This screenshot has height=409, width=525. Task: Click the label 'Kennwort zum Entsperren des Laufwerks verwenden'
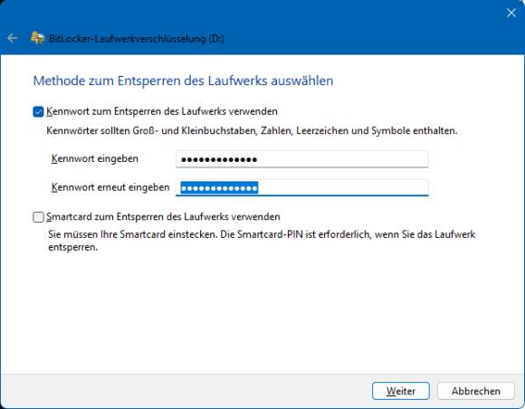pos(162,111)
